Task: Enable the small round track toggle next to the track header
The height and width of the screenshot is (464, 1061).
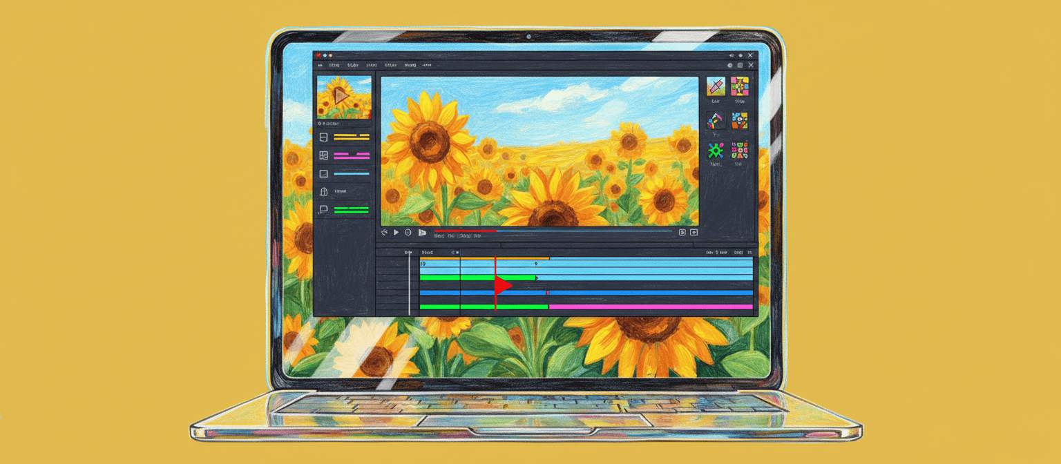Action: pyautogui.click(x=457, y=253)
